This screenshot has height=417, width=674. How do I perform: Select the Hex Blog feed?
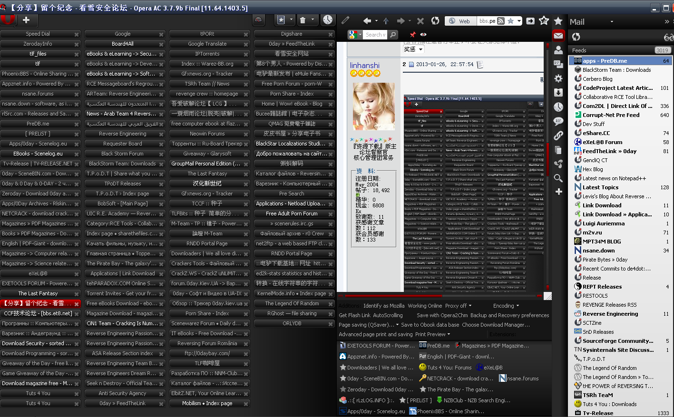tap(621, 169)
